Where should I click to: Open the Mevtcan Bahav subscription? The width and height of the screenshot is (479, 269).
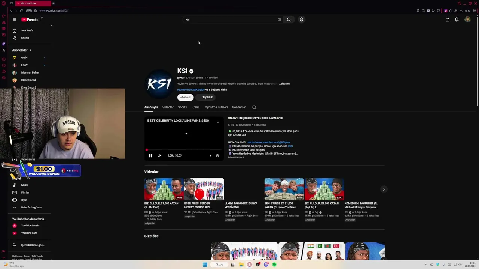[30, 72]
